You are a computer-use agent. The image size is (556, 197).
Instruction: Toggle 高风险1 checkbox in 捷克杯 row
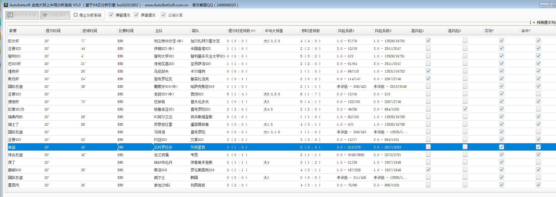tap(428, 71)
